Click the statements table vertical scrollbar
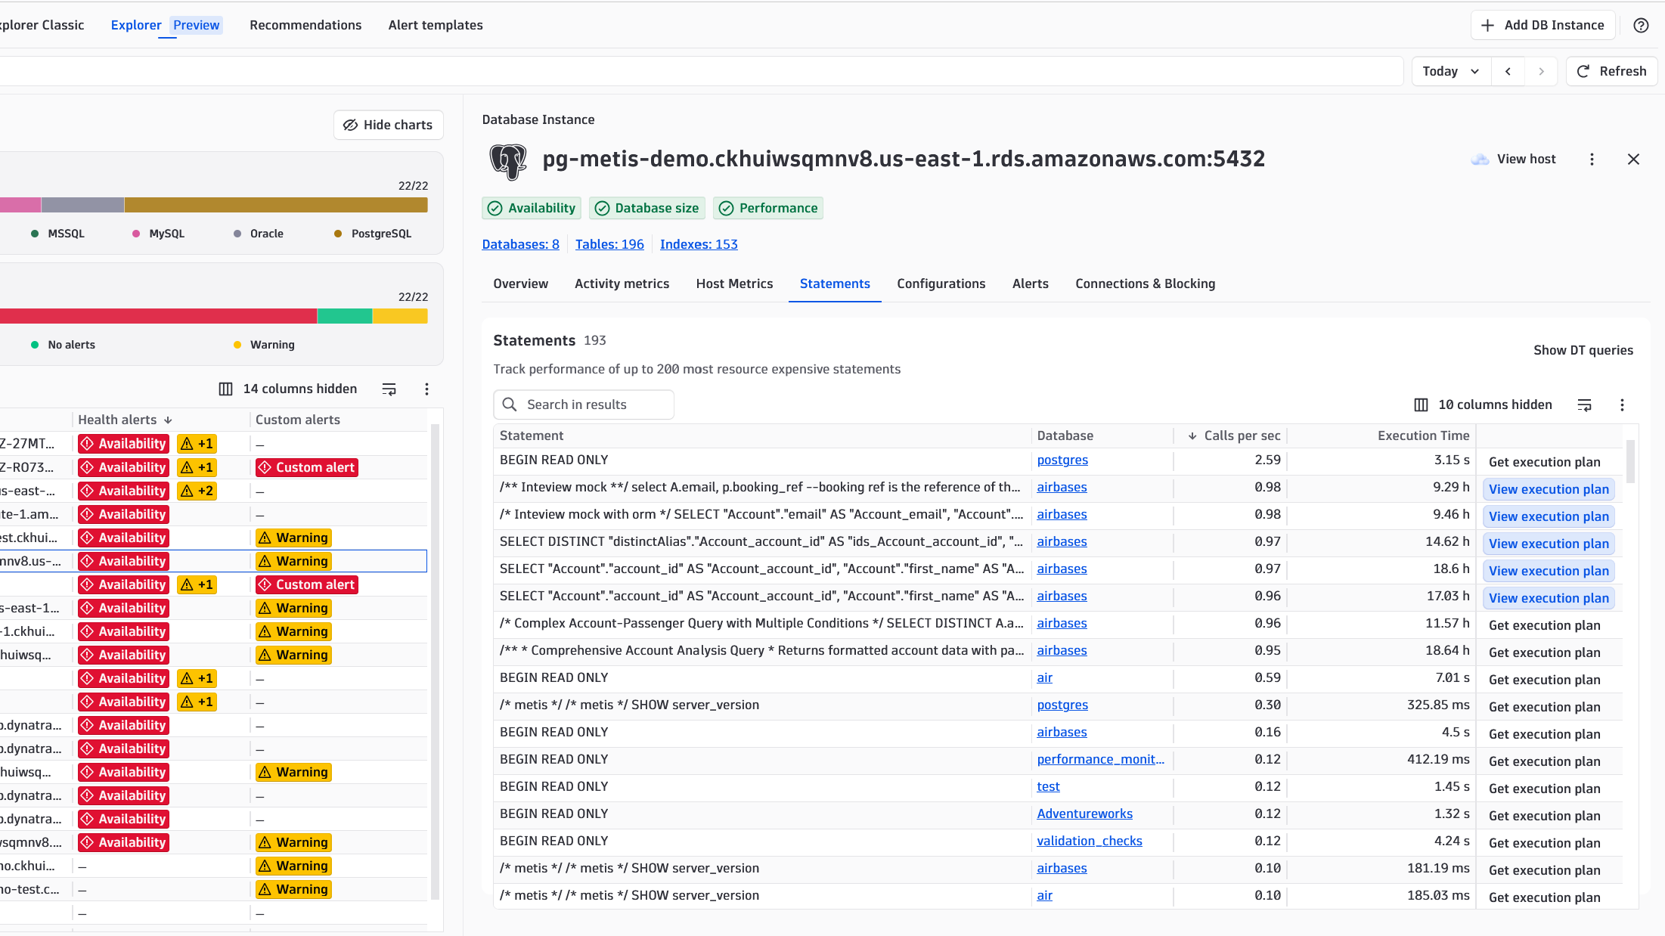The image size is (1665, 936). pos(1630,461)
